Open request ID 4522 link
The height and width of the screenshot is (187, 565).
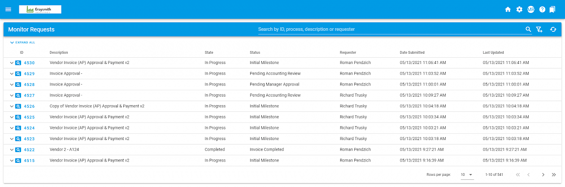click(x=29, y=150)
